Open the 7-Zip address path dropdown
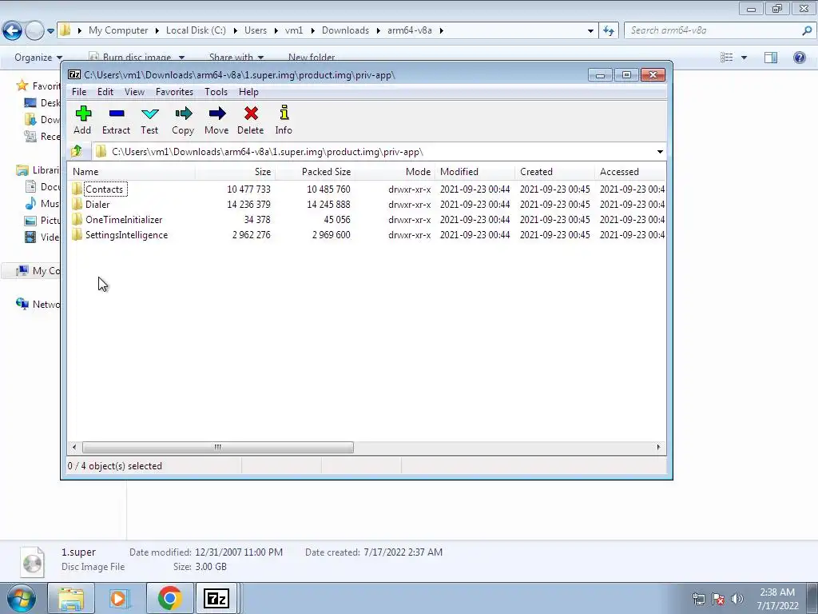This screenshot has height=614, width=818. 660,152
